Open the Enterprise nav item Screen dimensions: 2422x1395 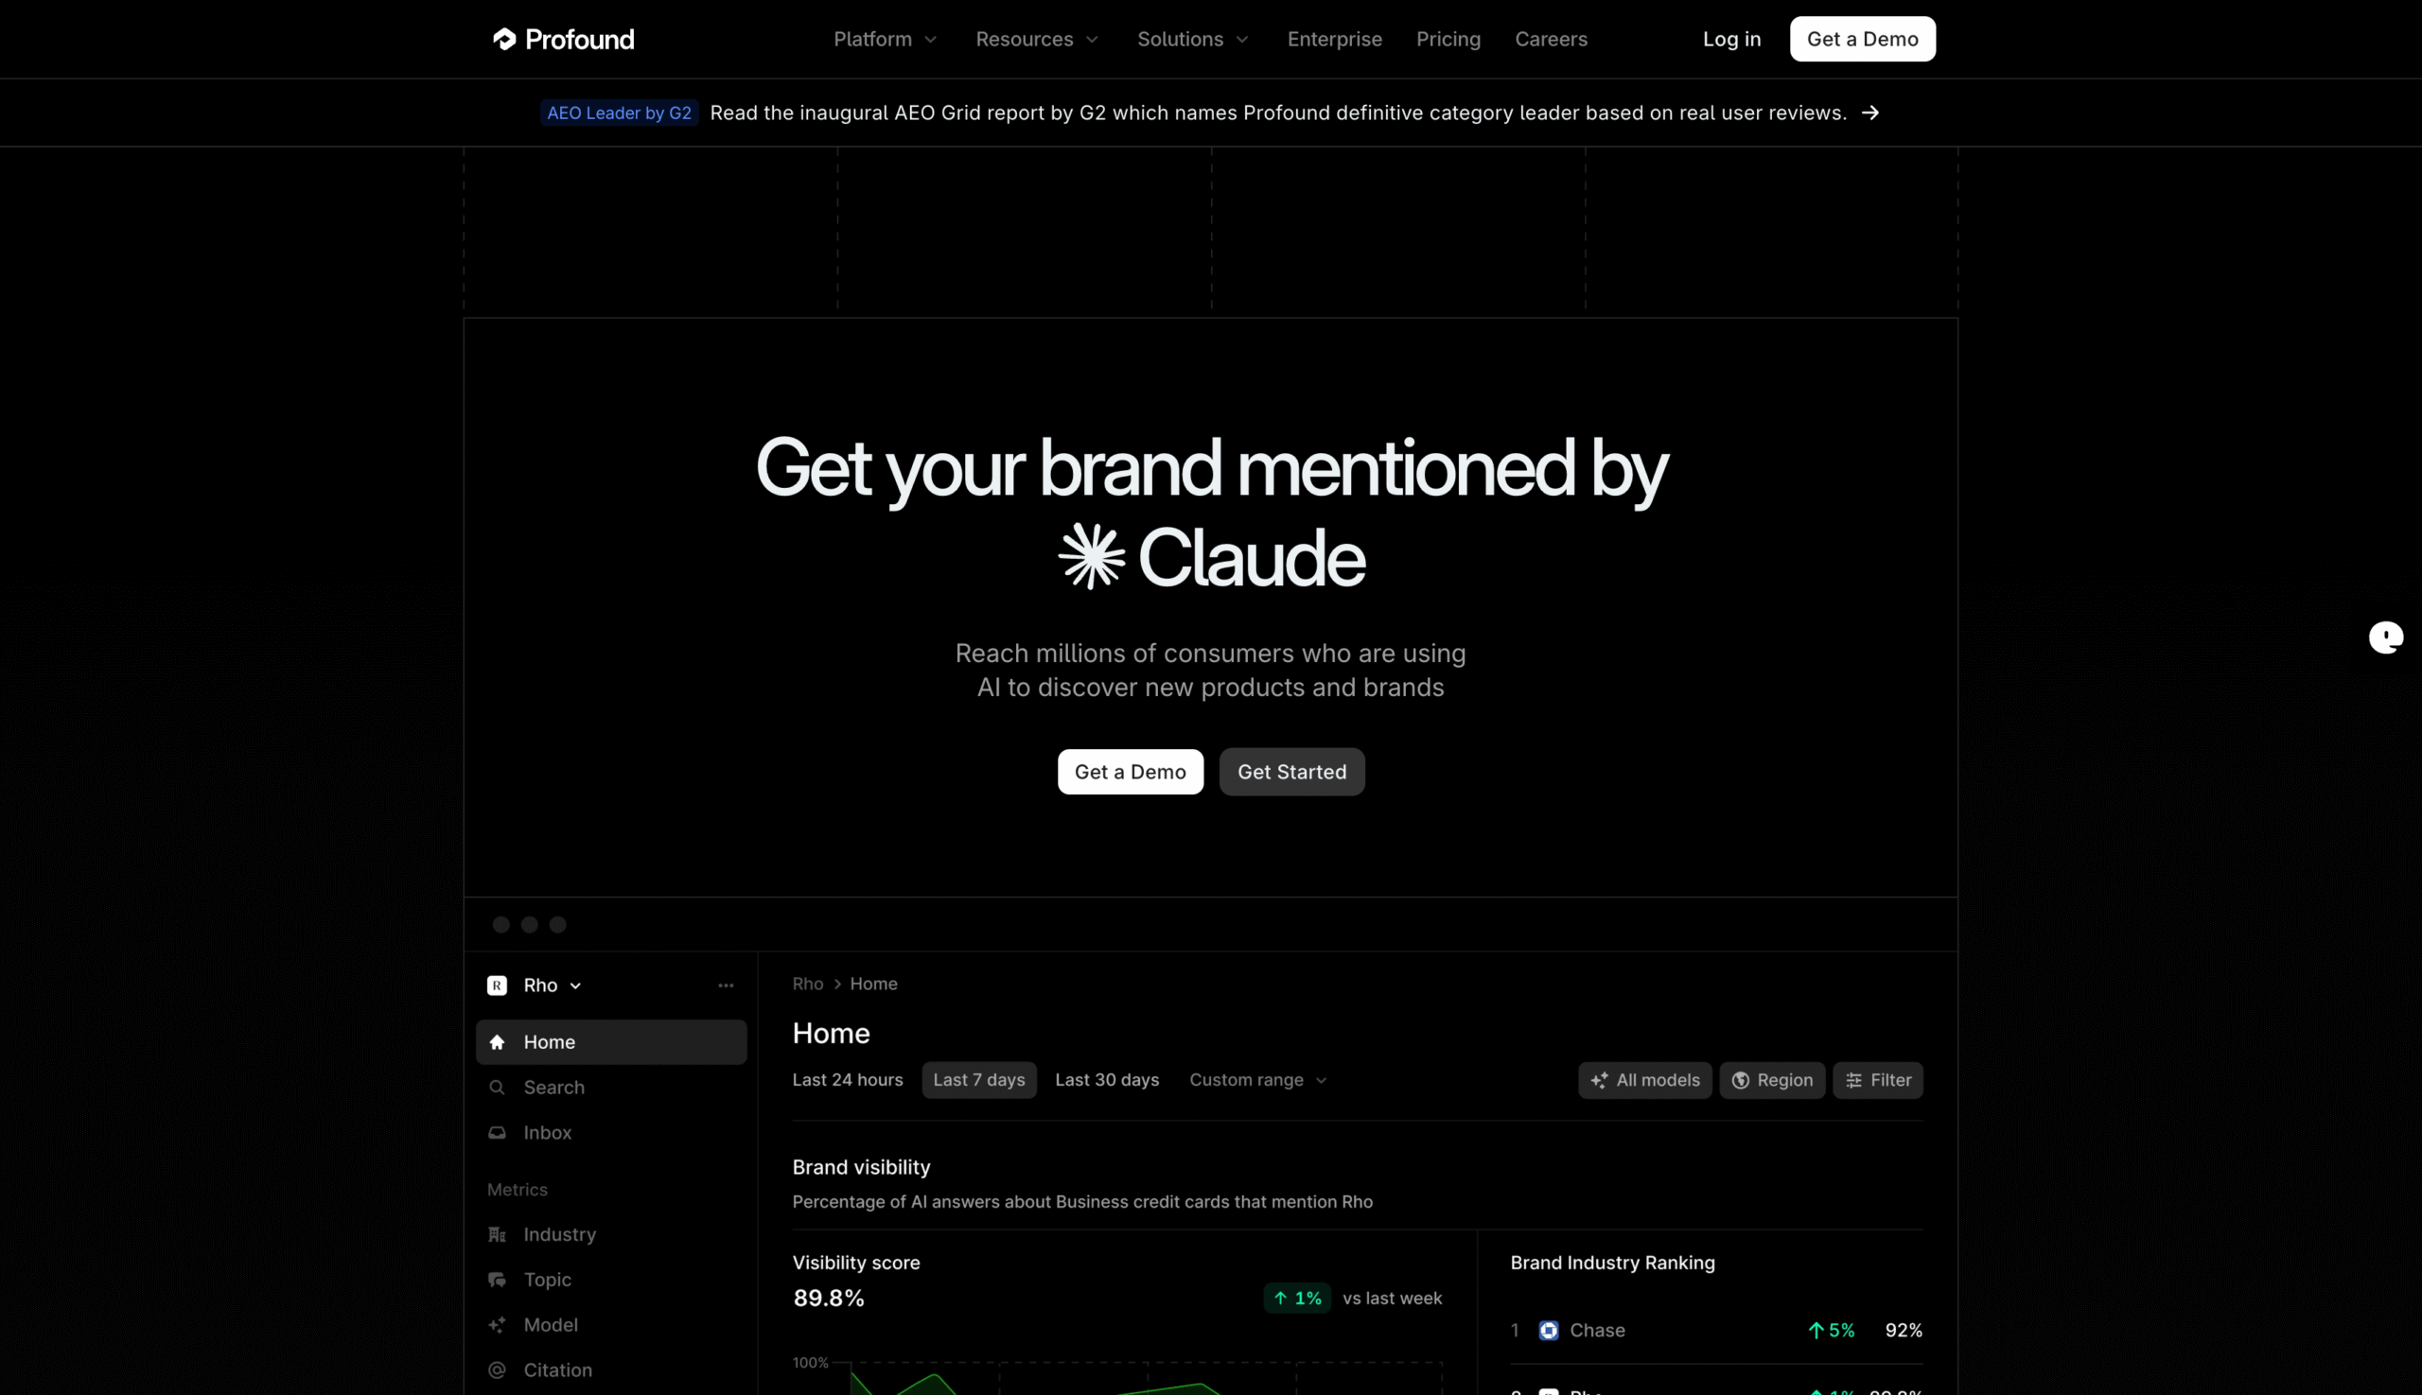click(x=1334, y=40)
